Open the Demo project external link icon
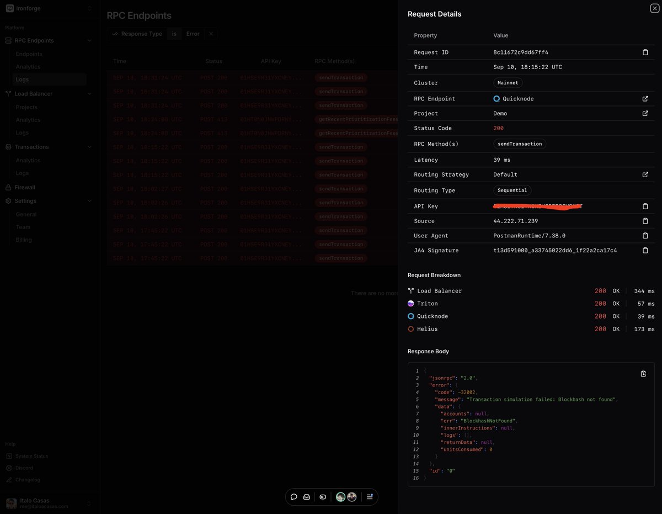662x514 pixels. pyautogui.click(x=645, y=113)
